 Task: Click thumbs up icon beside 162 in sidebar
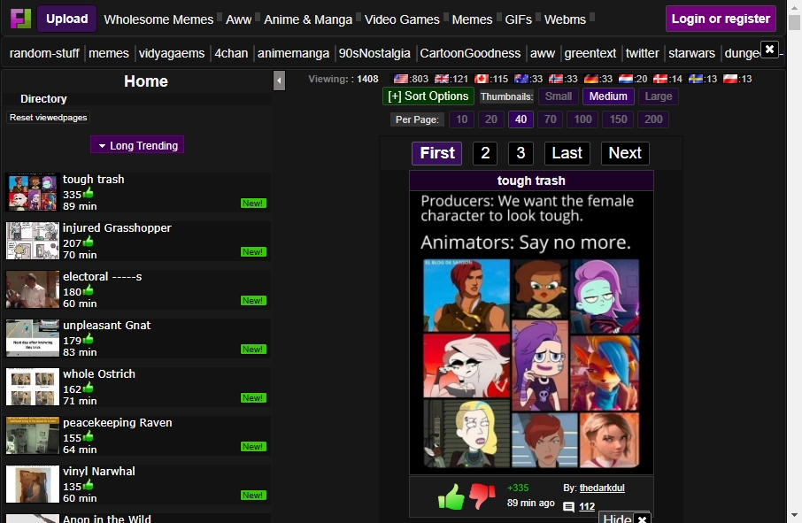point(88,387)
